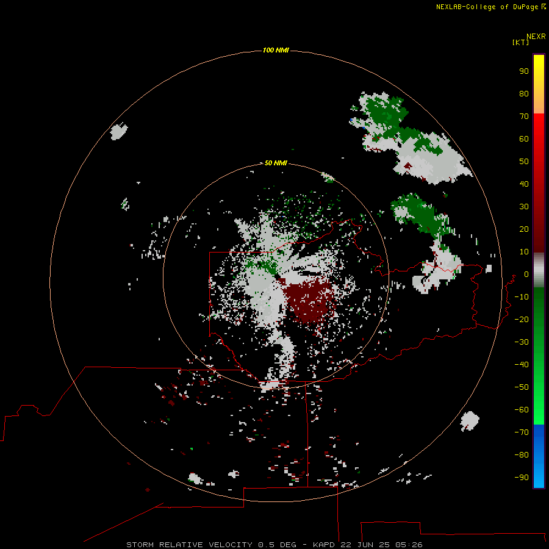Click the 10 value on velocity scale

click(x=524, y=252)
